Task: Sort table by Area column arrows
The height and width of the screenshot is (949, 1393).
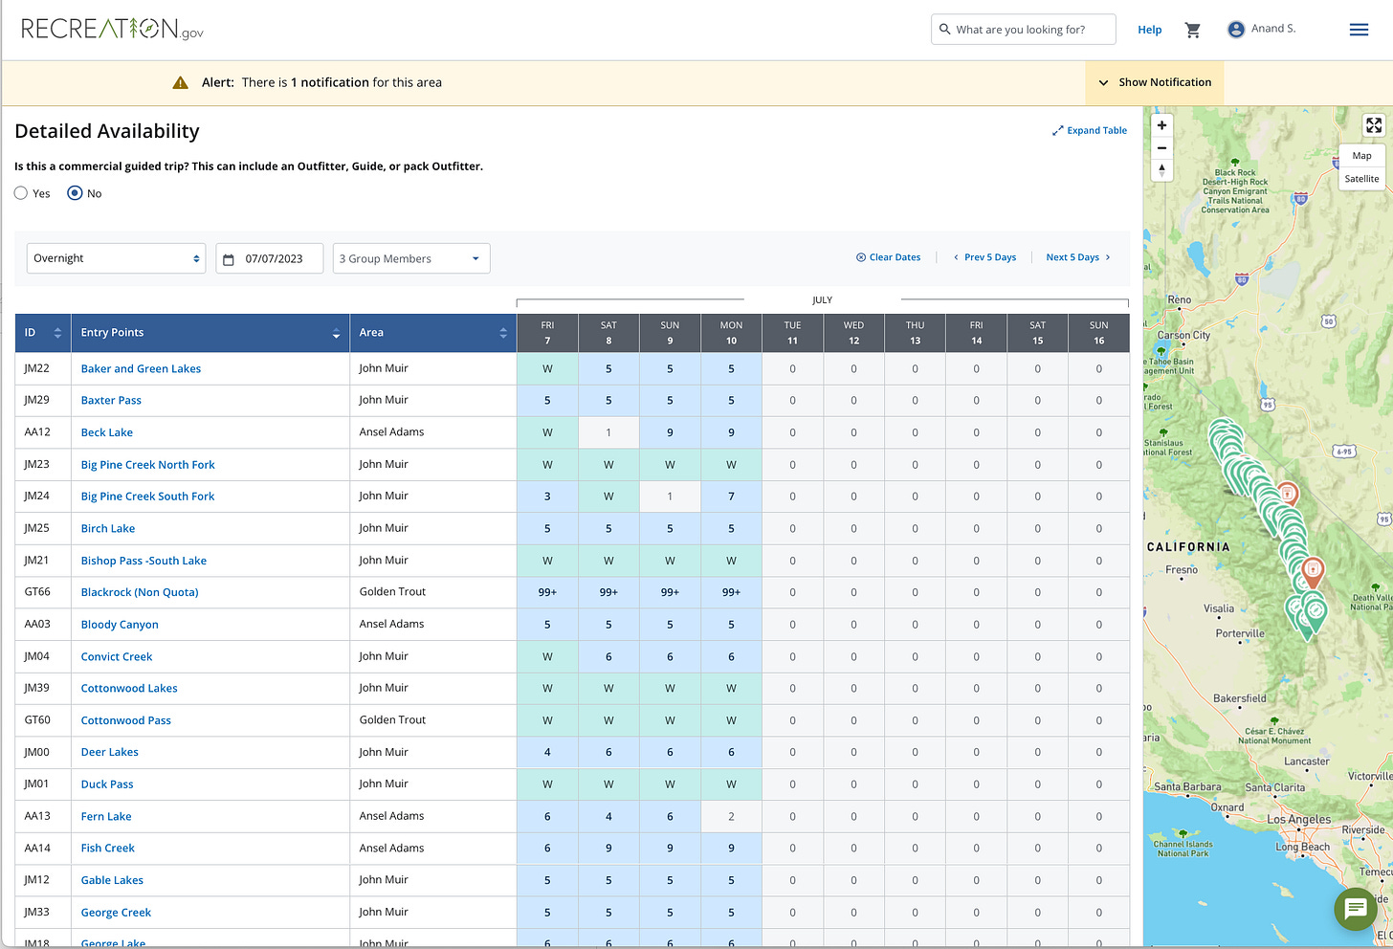Action: [x=503, y=333]
